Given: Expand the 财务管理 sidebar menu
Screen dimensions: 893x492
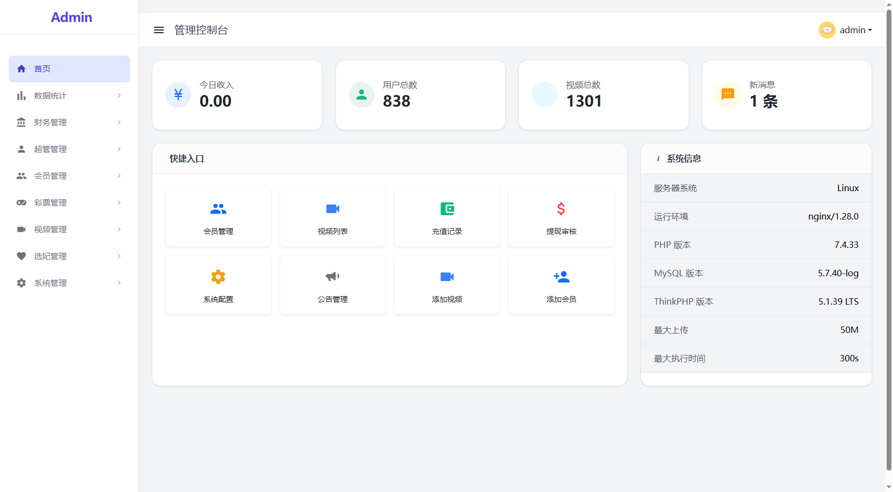Looking at the screenshot, I should 69,123.
